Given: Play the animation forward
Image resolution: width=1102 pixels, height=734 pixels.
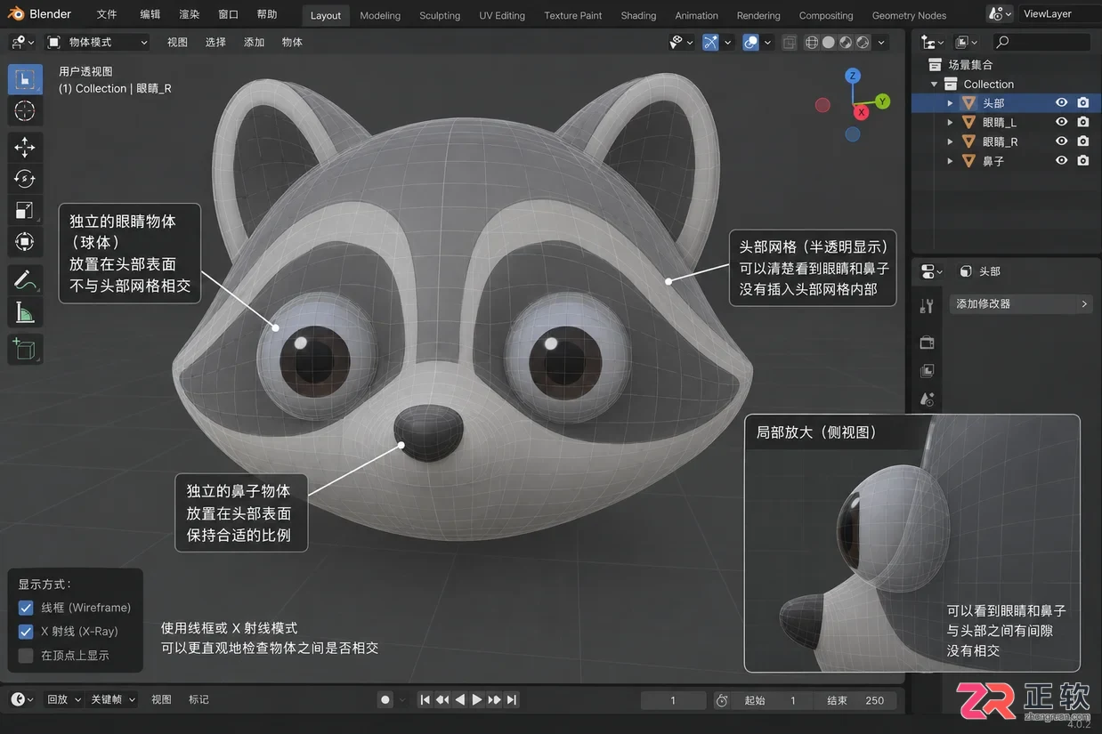Looking at the screenshot, I should pyautogui.click(x=477, y=700).
